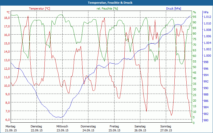Click the '990' pressure axis value
213x133 pixels.
pos(206,88)
